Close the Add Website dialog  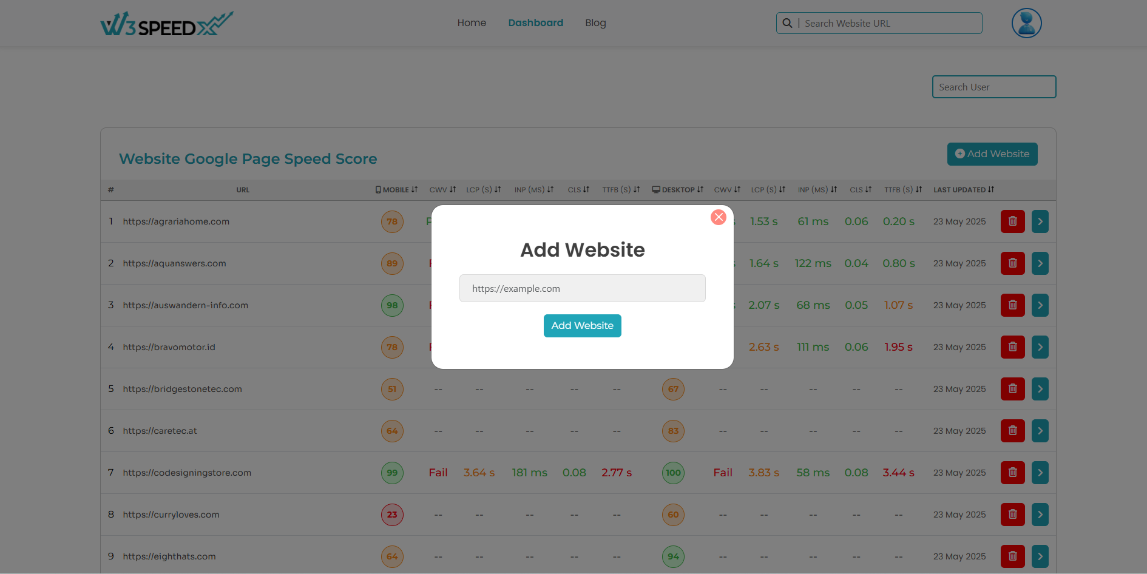point(719,217)
